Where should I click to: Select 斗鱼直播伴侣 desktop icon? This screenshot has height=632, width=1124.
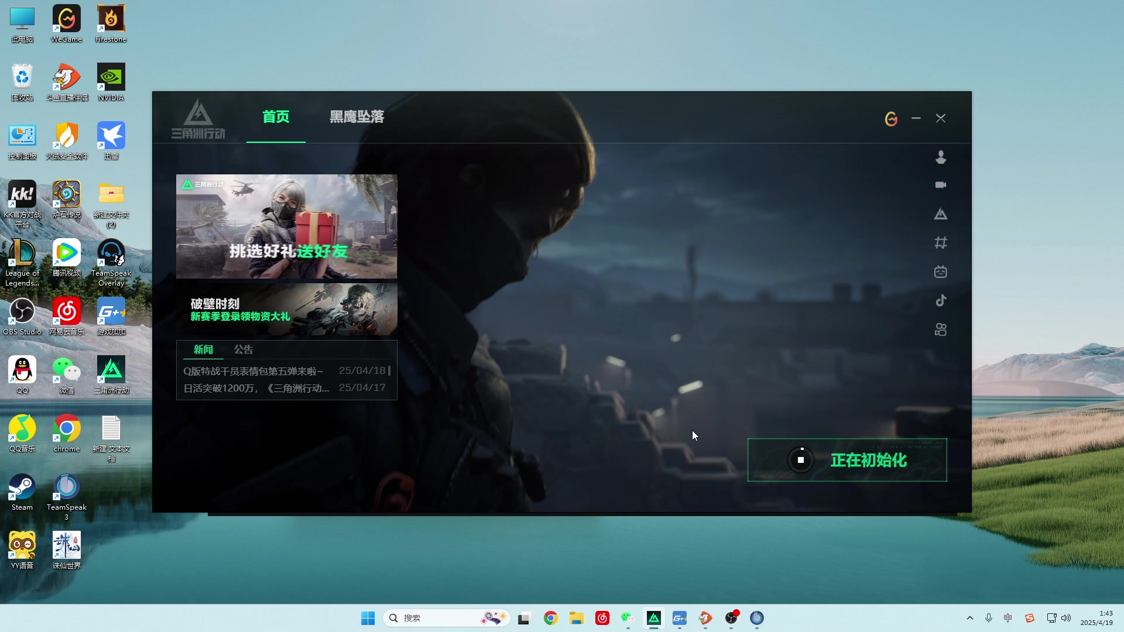(67, 83)
